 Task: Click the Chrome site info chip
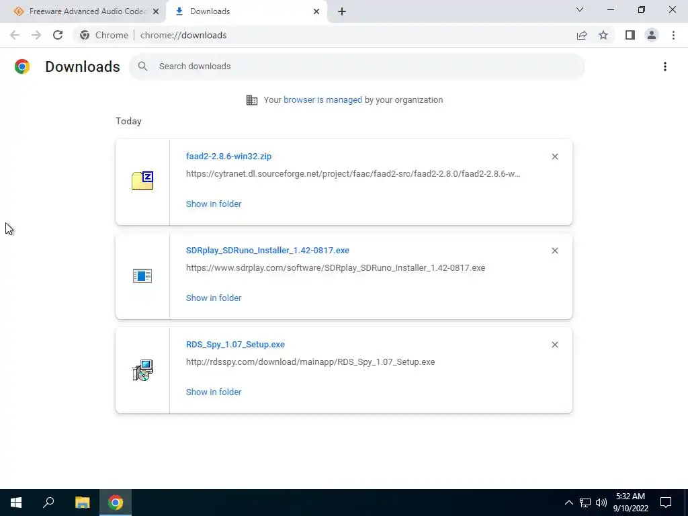click(104, 35)
